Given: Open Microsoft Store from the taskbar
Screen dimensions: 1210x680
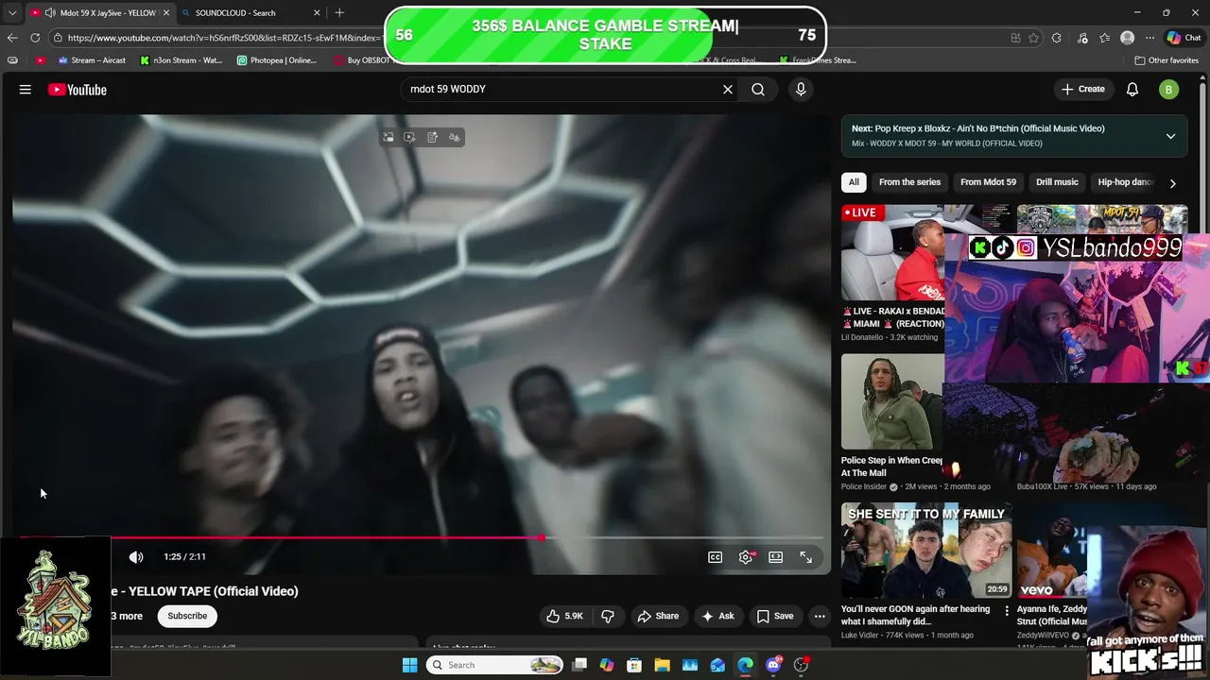Looking at the screenshot, I should point(634,665).
